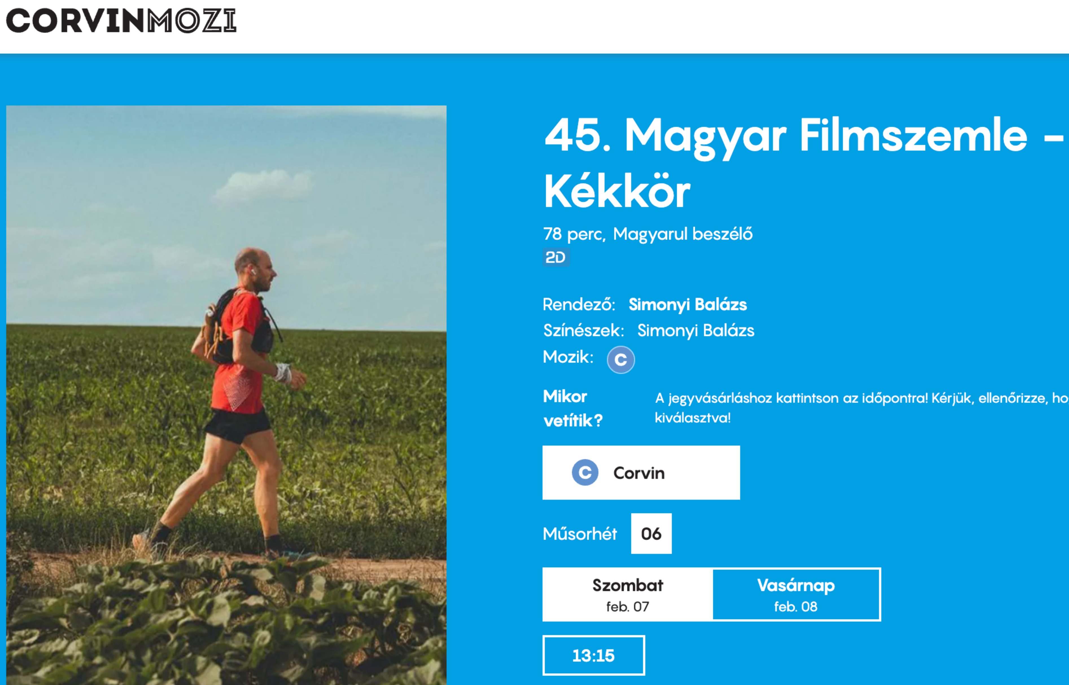Click the 2D format badge
The image size is (1069, 685).
(x=556, y=257)
